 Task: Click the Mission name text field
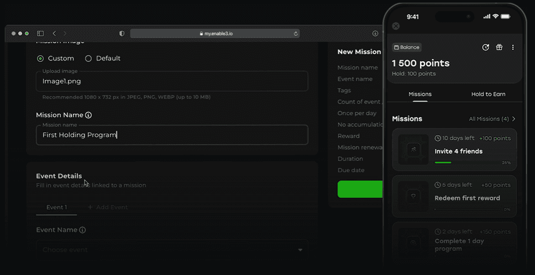click(x=172, y=135)
